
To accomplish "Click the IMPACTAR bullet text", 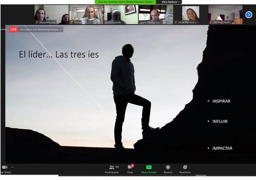I will tap(222, 148).
